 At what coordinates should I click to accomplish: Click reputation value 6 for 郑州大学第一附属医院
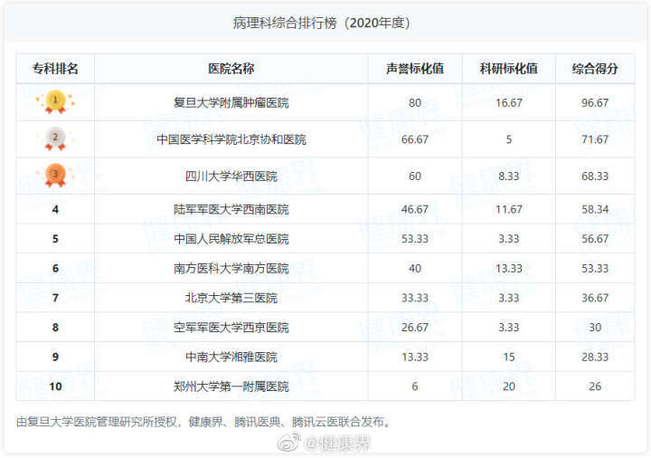415,386
